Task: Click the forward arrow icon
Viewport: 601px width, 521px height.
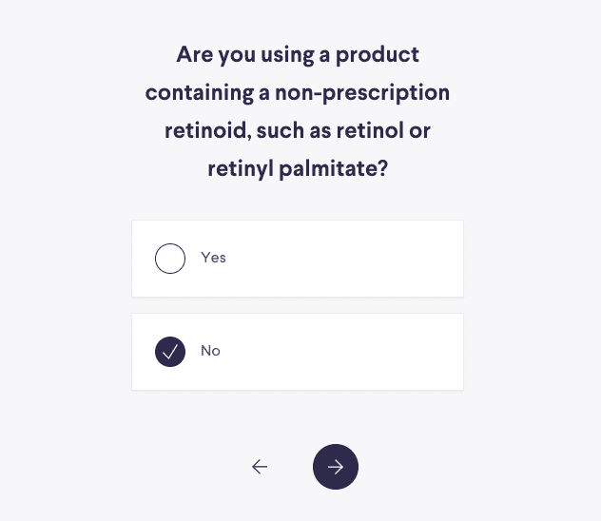Action: point(336,467)
